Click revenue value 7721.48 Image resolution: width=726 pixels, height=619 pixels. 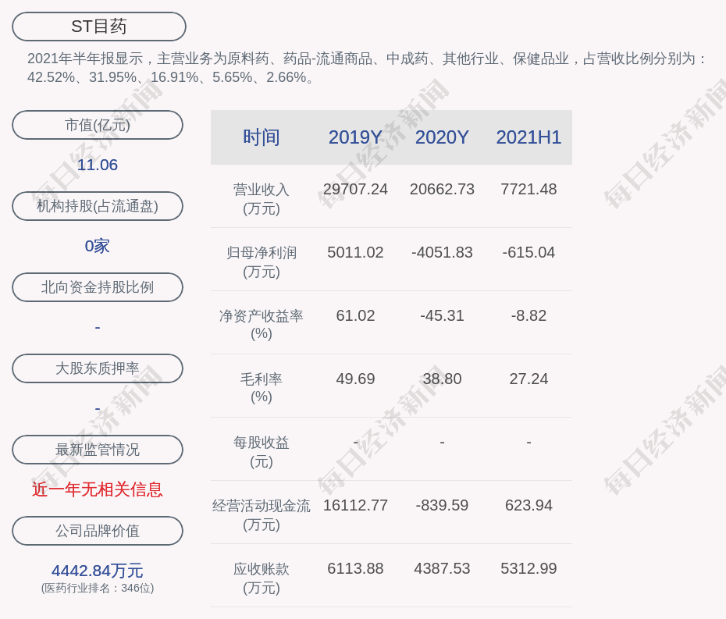coord(528,190)
